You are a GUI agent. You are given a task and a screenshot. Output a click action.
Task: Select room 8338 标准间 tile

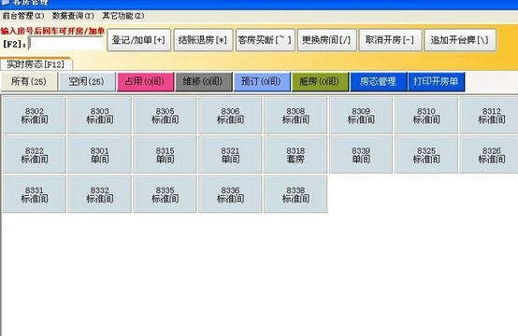(x=295, y=194)
